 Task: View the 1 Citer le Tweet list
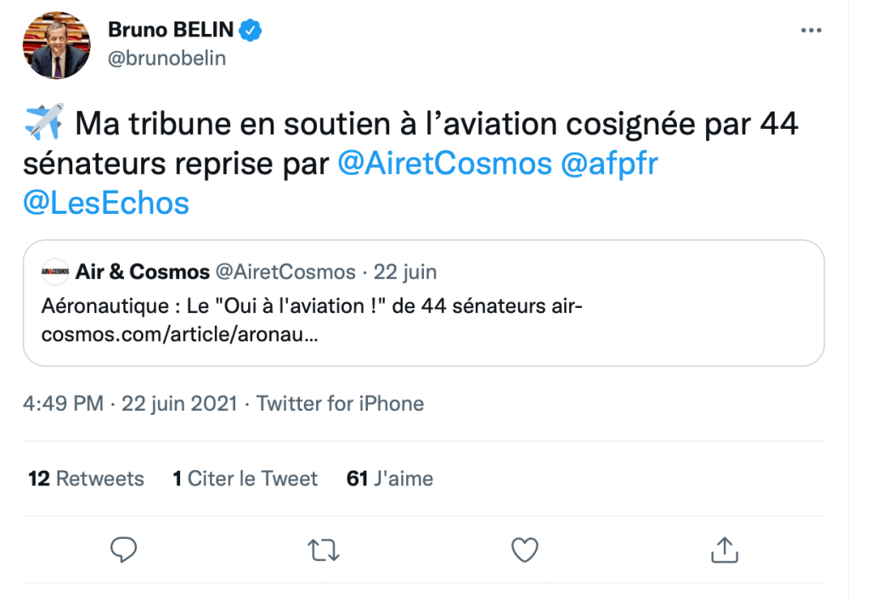point(245,479)
